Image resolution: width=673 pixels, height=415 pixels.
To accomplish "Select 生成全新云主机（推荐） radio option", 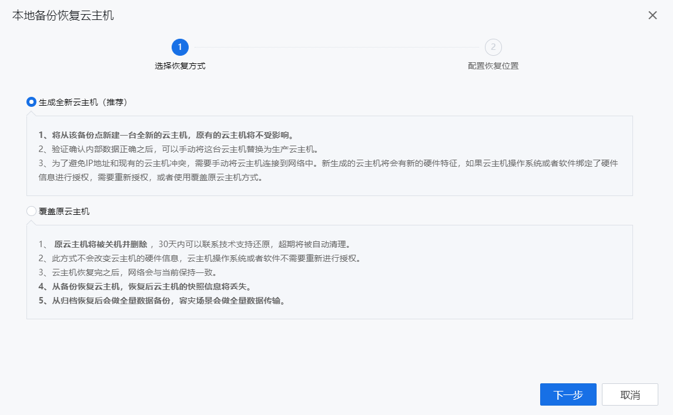I will 31,102.
